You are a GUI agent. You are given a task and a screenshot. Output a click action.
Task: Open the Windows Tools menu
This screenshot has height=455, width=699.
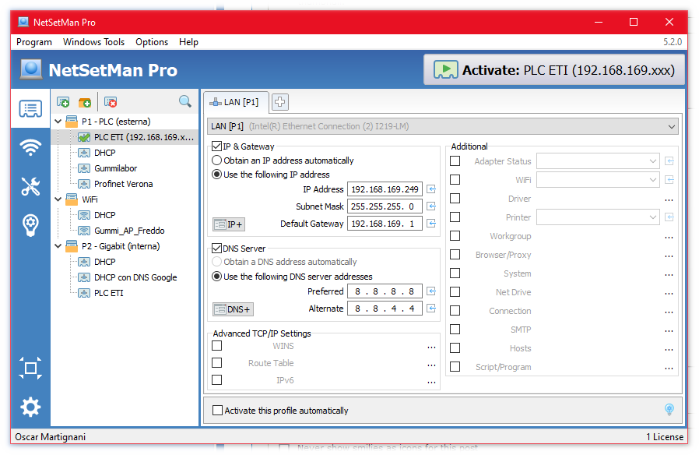coord(93,42)
